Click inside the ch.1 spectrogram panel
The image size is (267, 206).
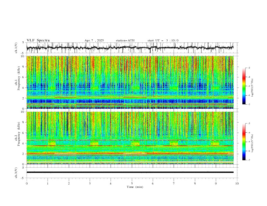pyautogui.click(x=130, y=82)
